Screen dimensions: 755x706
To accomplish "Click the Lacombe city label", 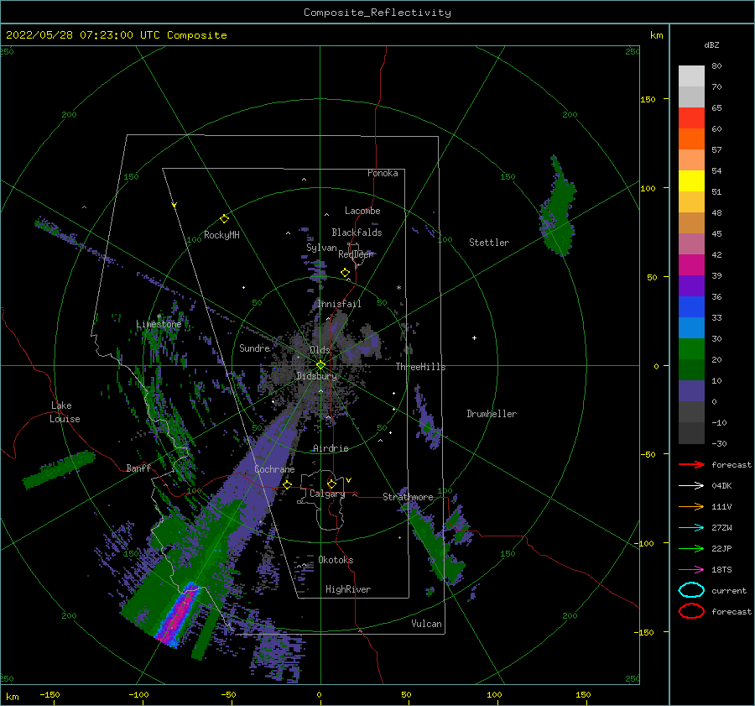I will click(362, 211).
